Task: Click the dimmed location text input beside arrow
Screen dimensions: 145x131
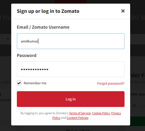Action: (142, 106)
